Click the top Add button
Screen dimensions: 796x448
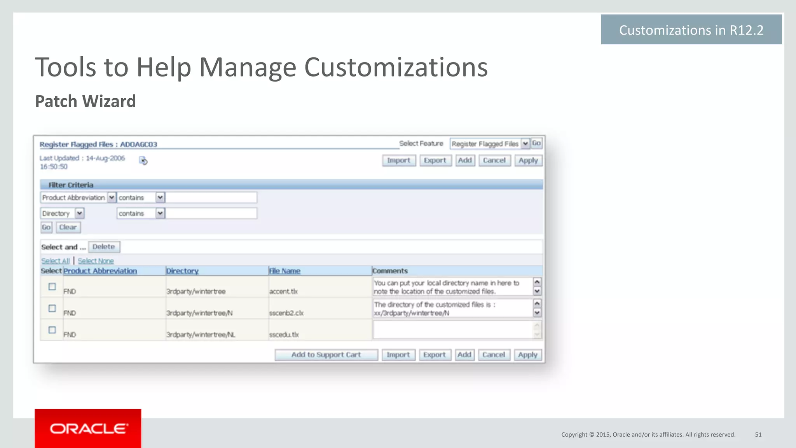coord(465,160)
